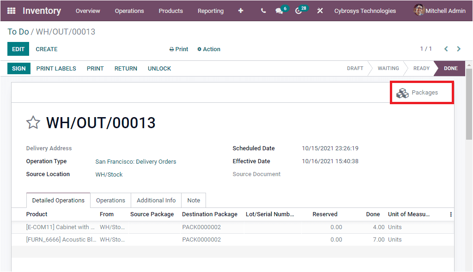Open the Packages smart button
This screenshot has width=473, height=272.
tap(421, 92)
